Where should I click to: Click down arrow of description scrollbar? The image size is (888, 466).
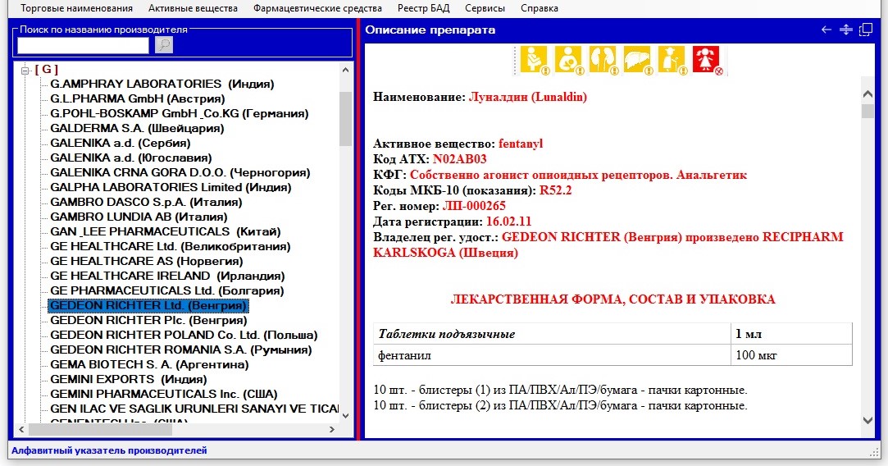868,420
